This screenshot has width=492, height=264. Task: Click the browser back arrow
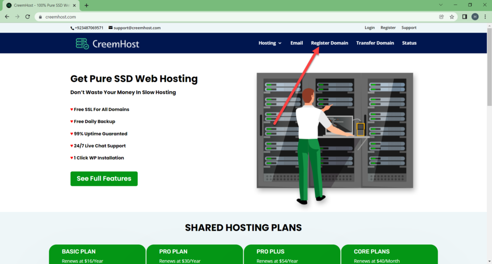point(7,17)
